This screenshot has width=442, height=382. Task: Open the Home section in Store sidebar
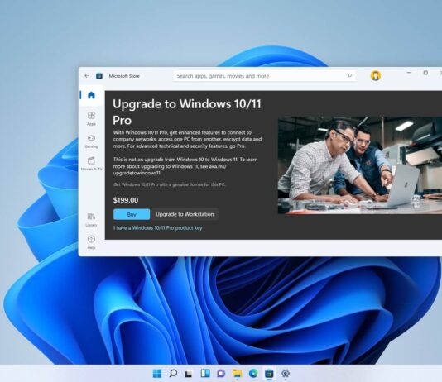pos(91,95)
